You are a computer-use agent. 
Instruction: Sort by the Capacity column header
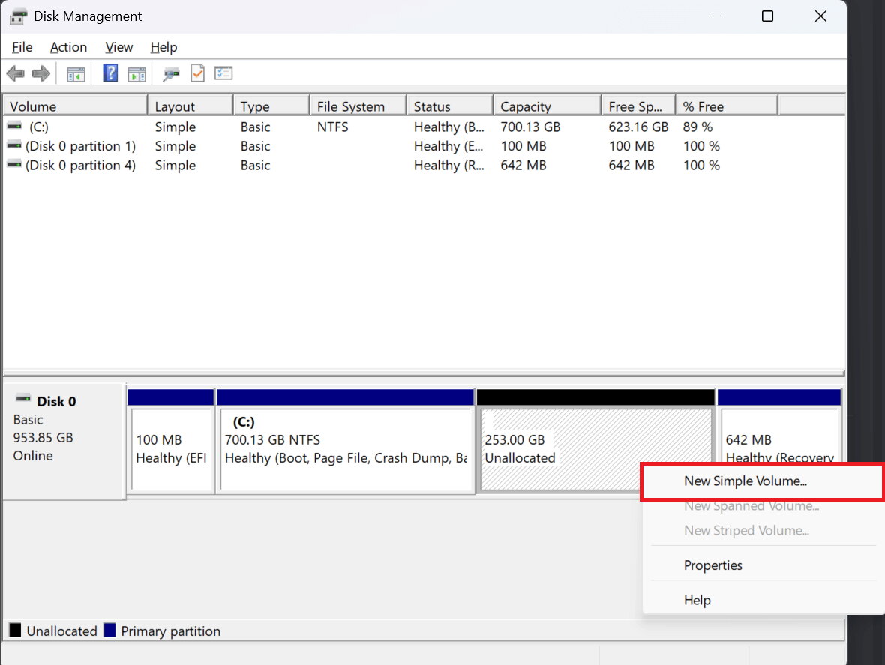547,106
